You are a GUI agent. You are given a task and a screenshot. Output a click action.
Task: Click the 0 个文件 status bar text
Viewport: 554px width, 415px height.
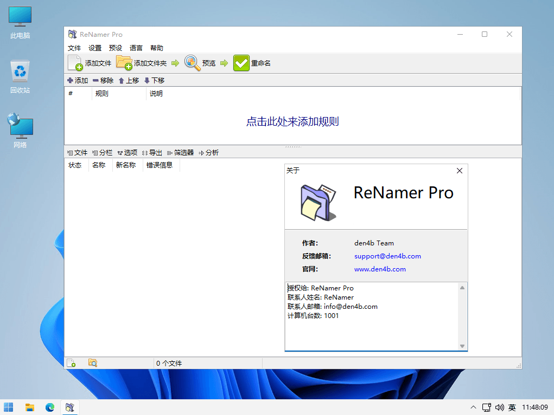coord(169,363)
